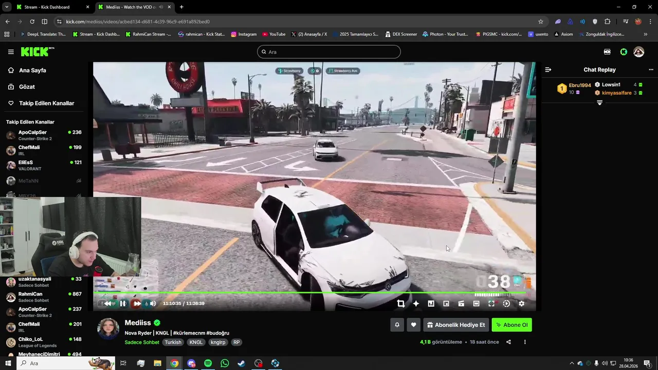Select the KNGL tag
Screen dimensions: 658x370
coord(196,342)
